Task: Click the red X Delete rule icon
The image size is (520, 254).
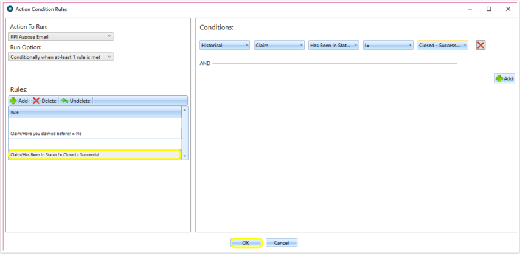Action: (x=36, y=101)
